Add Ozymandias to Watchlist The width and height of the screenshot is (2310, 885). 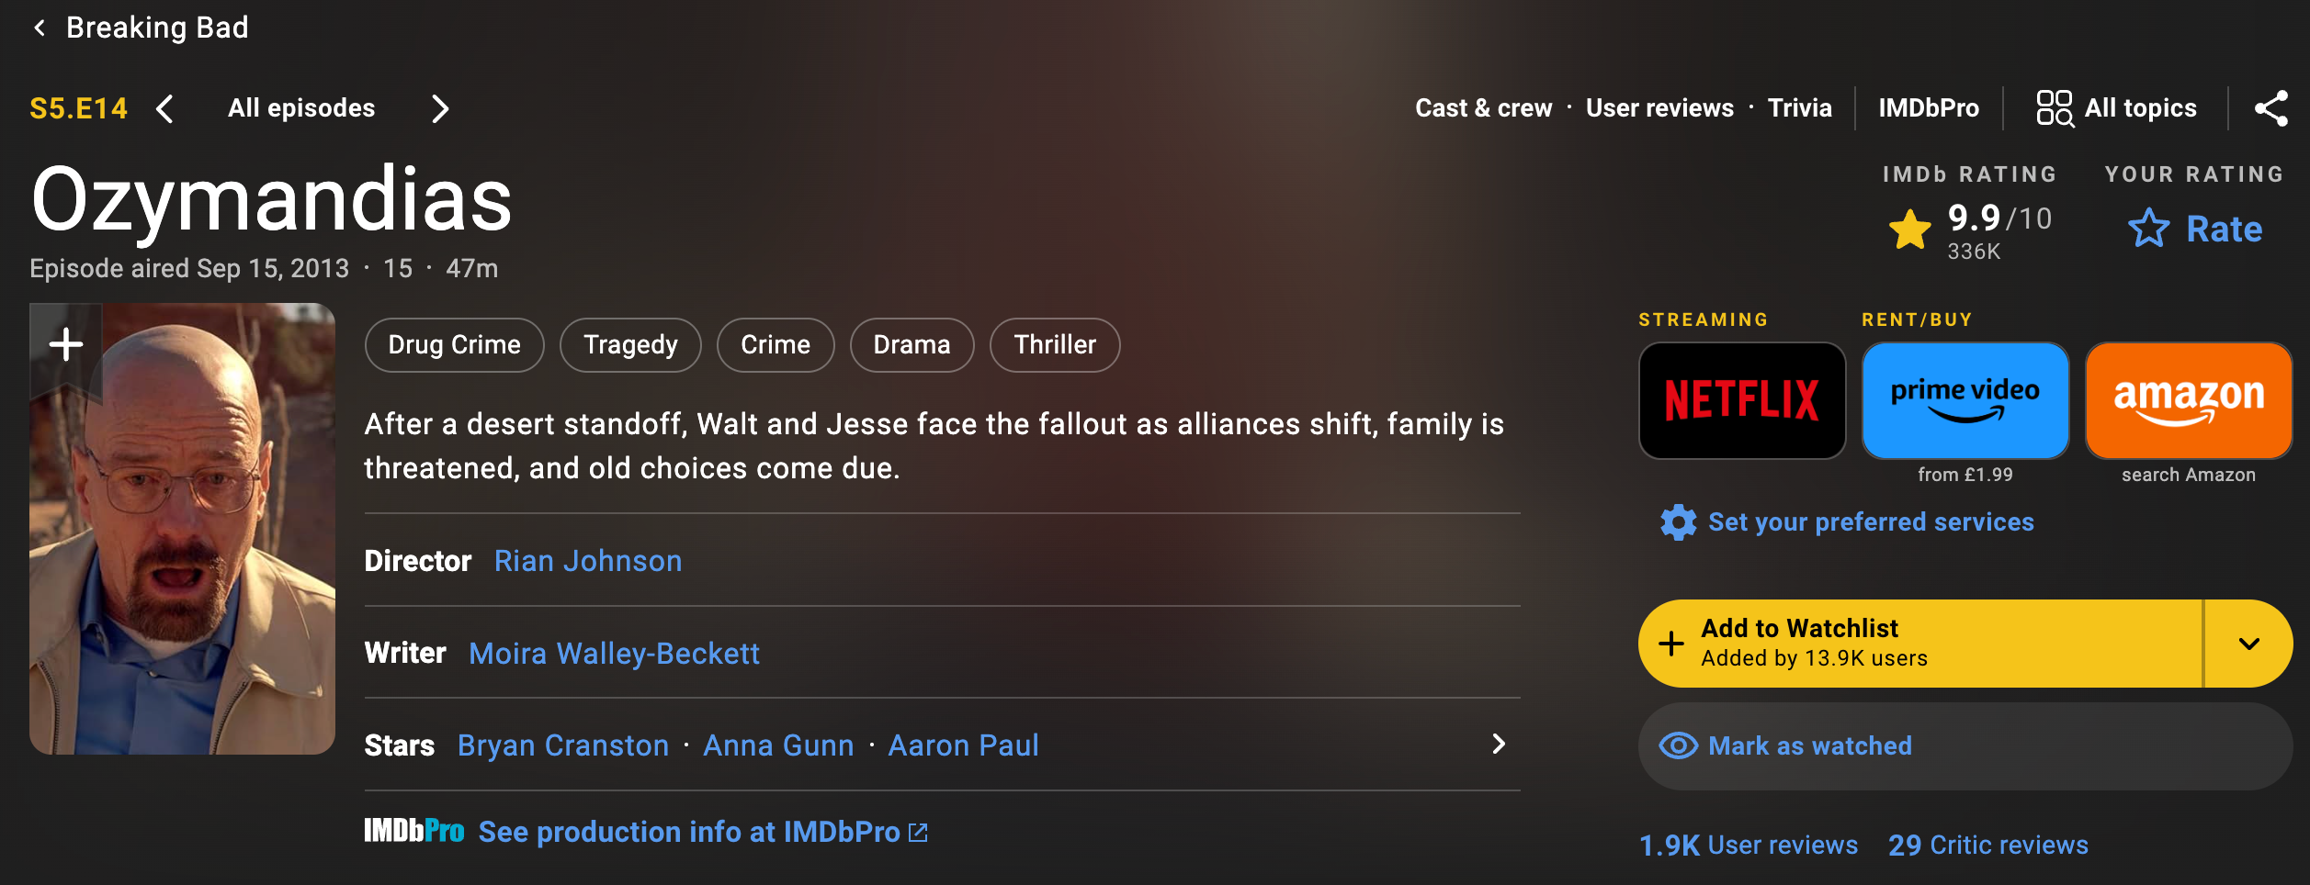(1919, 643)
